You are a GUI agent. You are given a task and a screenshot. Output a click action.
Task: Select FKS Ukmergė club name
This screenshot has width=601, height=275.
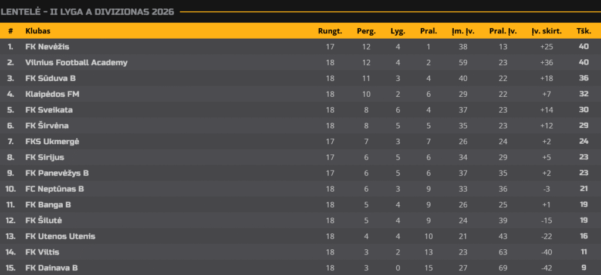point(52,142)
